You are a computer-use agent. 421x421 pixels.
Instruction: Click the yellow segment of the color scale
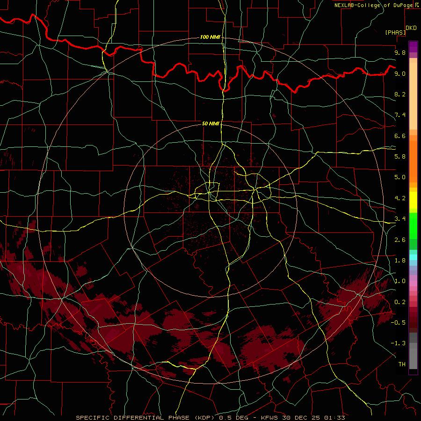coord(413,200)
